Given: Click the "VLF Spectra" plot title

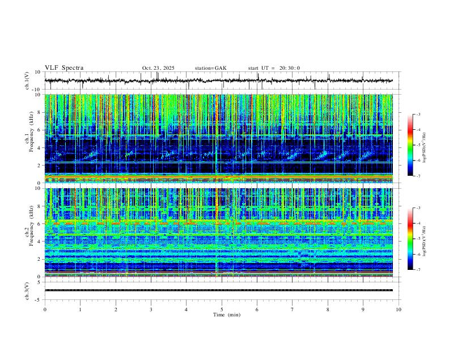Looking at the screenshot, I should point(64,68).
